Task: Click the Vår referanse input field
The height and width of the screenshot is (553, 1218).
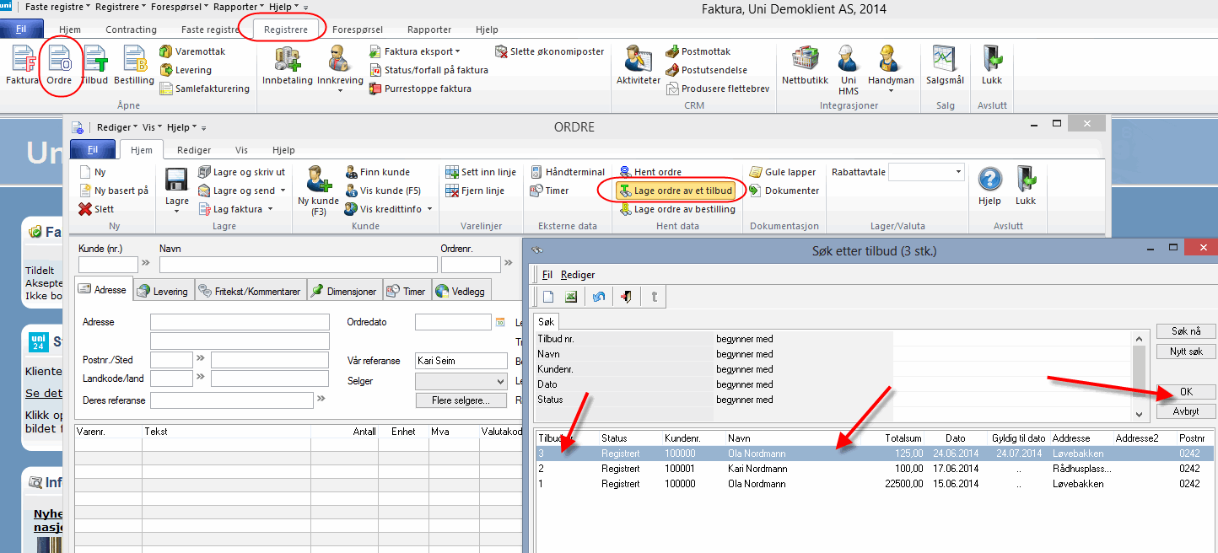Action: (x=461, y=361)
